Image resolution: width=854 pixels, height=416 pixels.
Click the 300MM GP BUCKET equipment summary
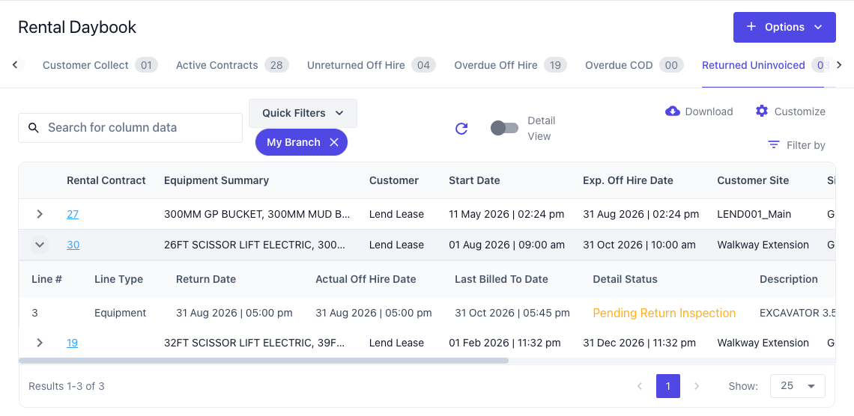(256, 214)
